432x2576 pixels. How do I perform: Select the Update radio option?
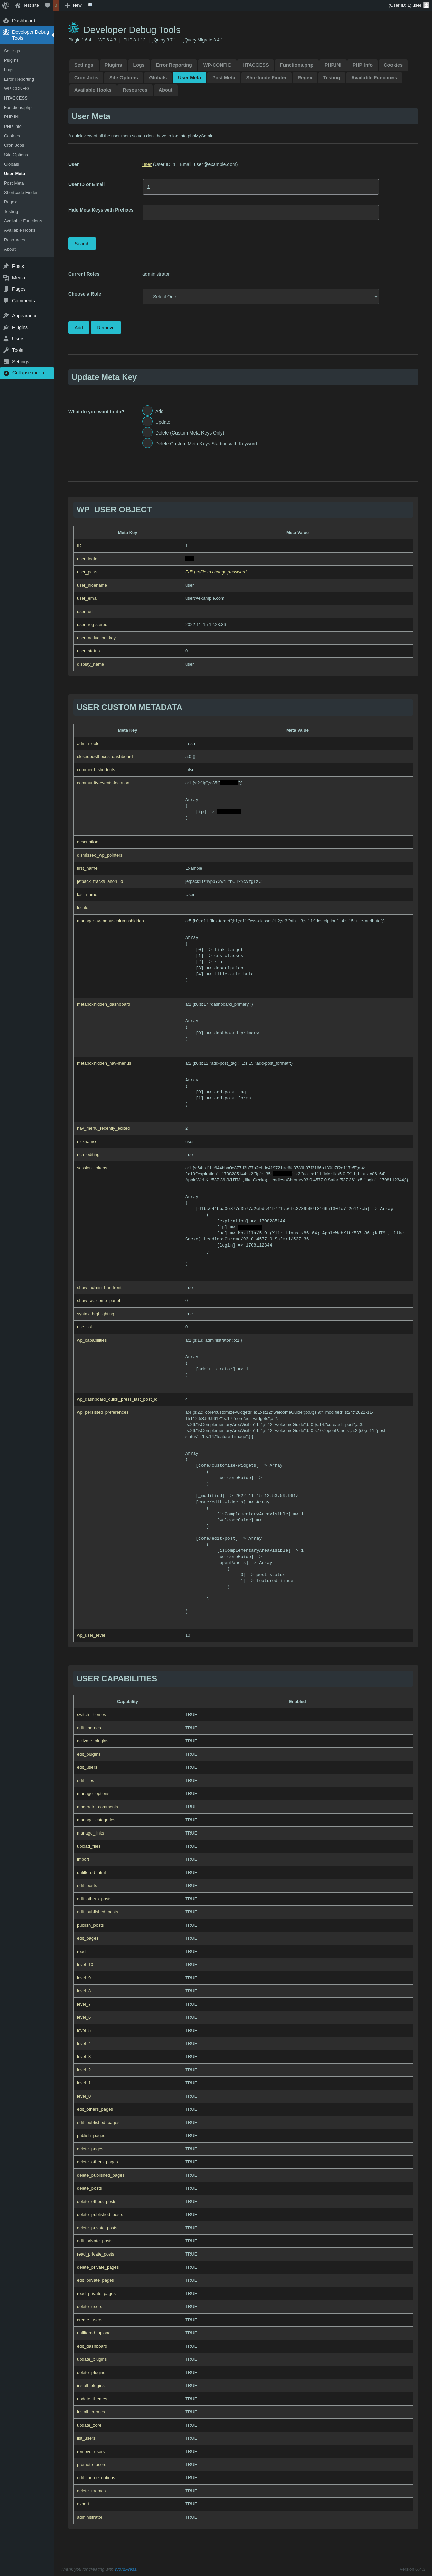click(x=147, y=422)
